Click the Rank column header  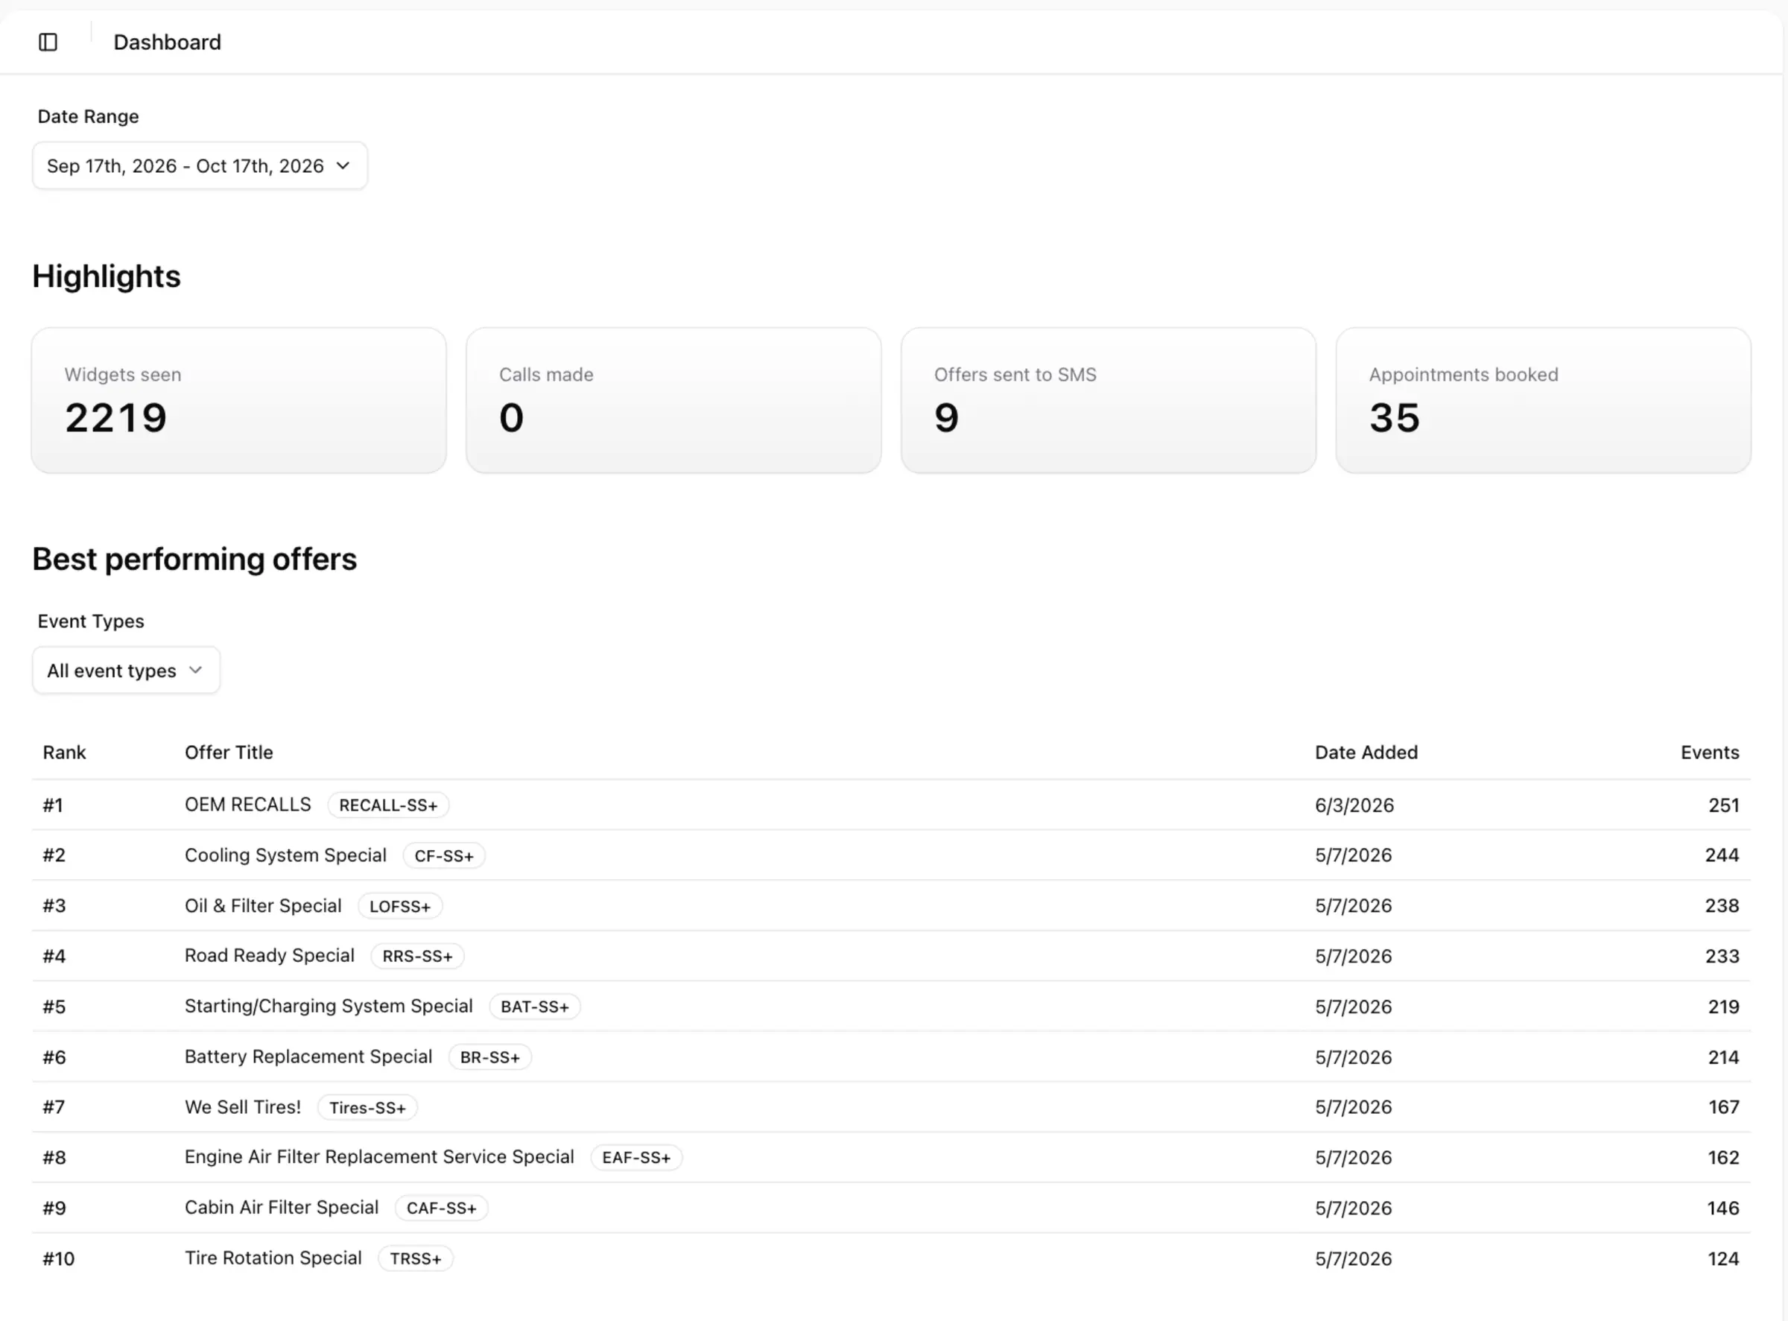tap(64, 753)
